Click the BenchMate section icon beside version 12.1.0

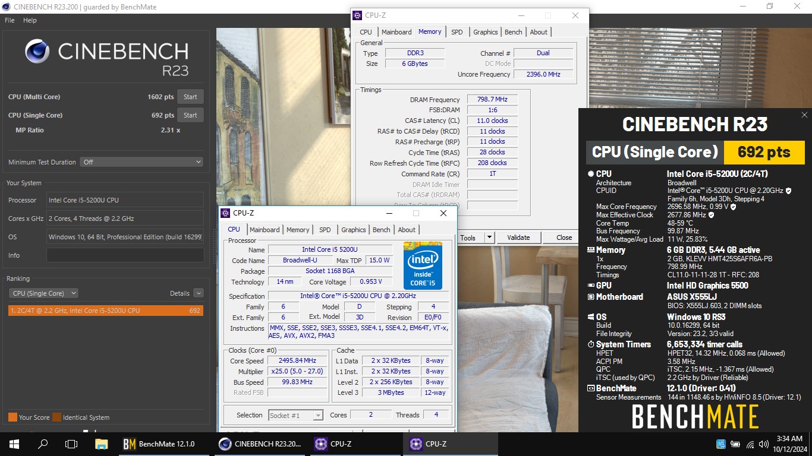pos(590,388)
